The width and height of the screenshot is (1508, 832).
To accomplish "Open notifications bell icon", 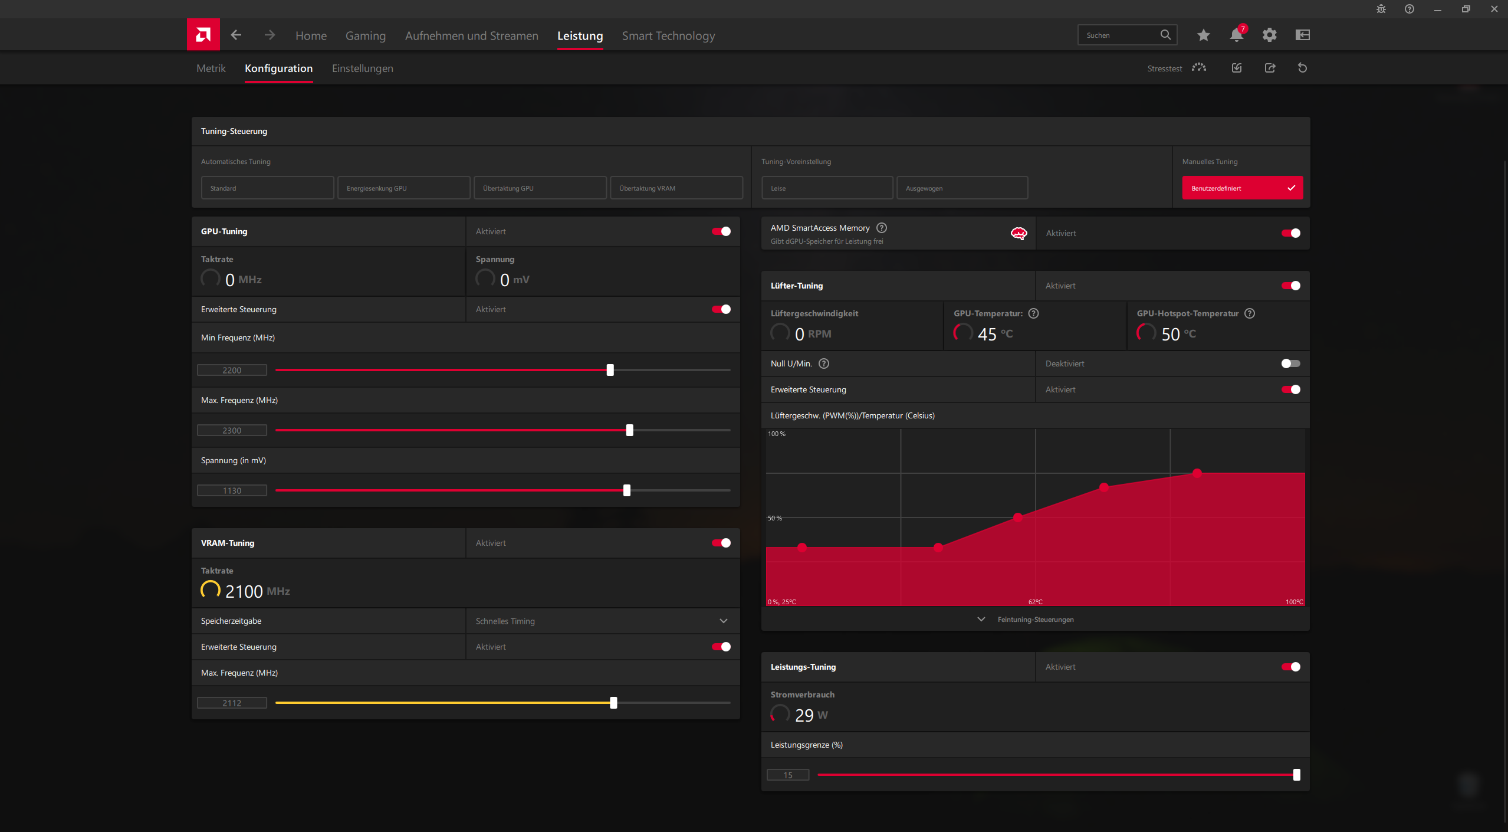I will pyautogui.click(x=1236, y=35).
